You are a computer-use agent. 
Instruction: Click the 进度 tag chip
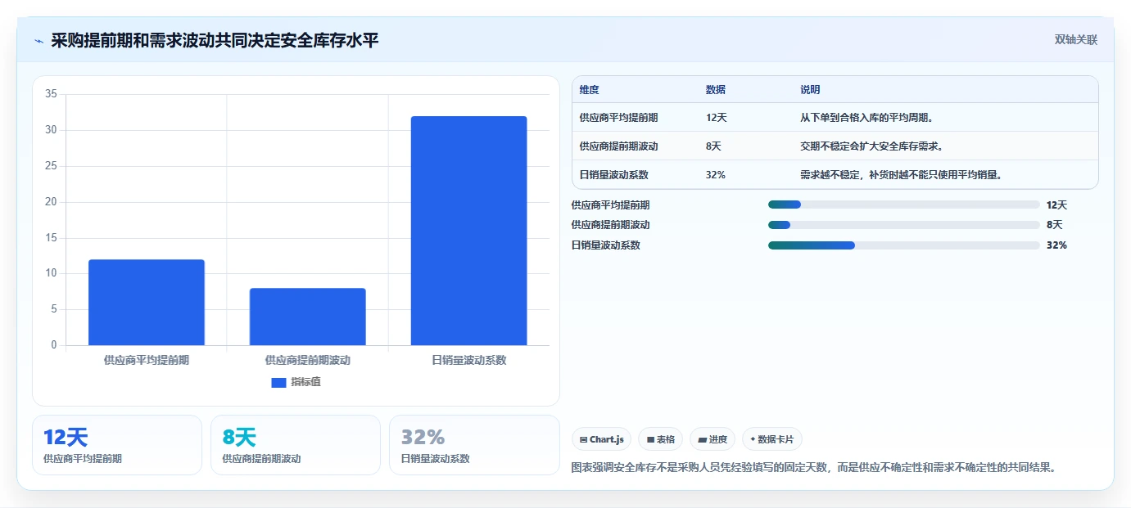(713, 439)
